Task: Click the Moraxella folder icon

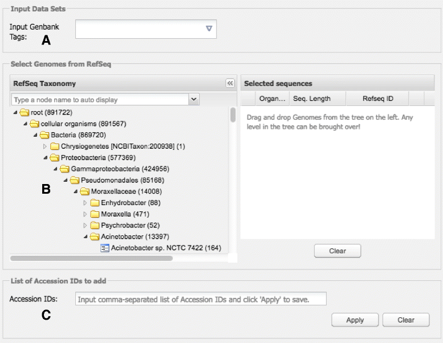Action: [95, 214]
